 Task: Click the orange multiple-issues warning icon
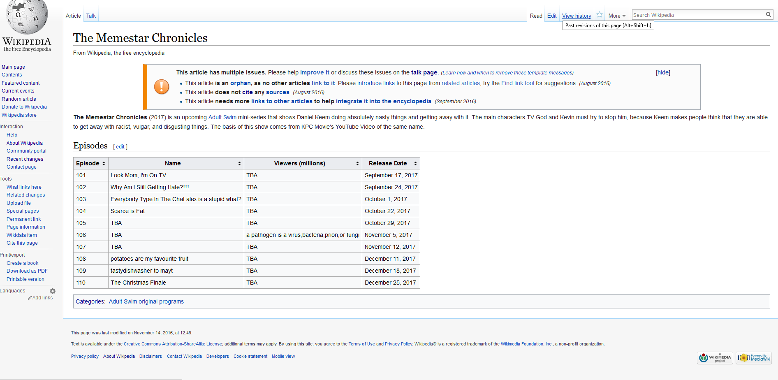coord(162,87)
